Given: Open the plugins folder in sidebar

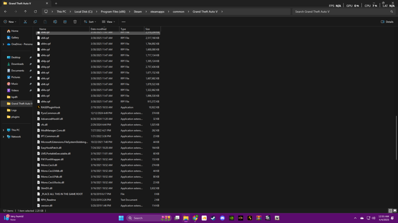Looking at the screenshot, I should pyautogui.click(x=15, y=117).
